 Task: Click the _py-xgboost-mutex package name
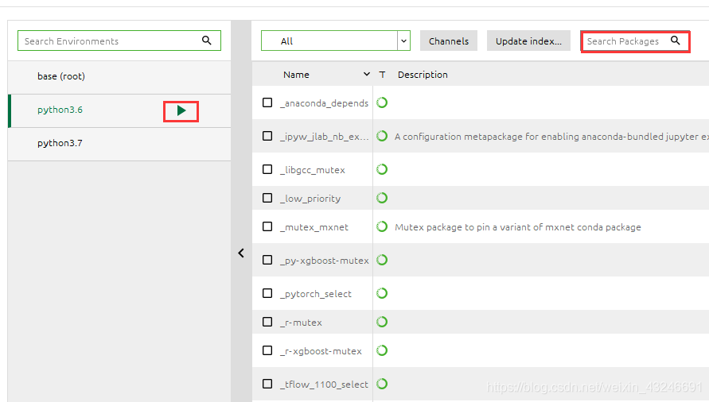click(x=324, y=261)
